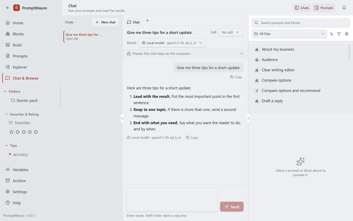The image size is (353, 221).
Task: Focus the chat message input box
Action: pos(172,200)
